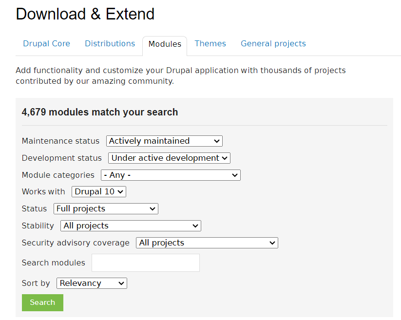Click the Search modules label
The width and height of the screenshot is (401, 320).
coord(54,263)
